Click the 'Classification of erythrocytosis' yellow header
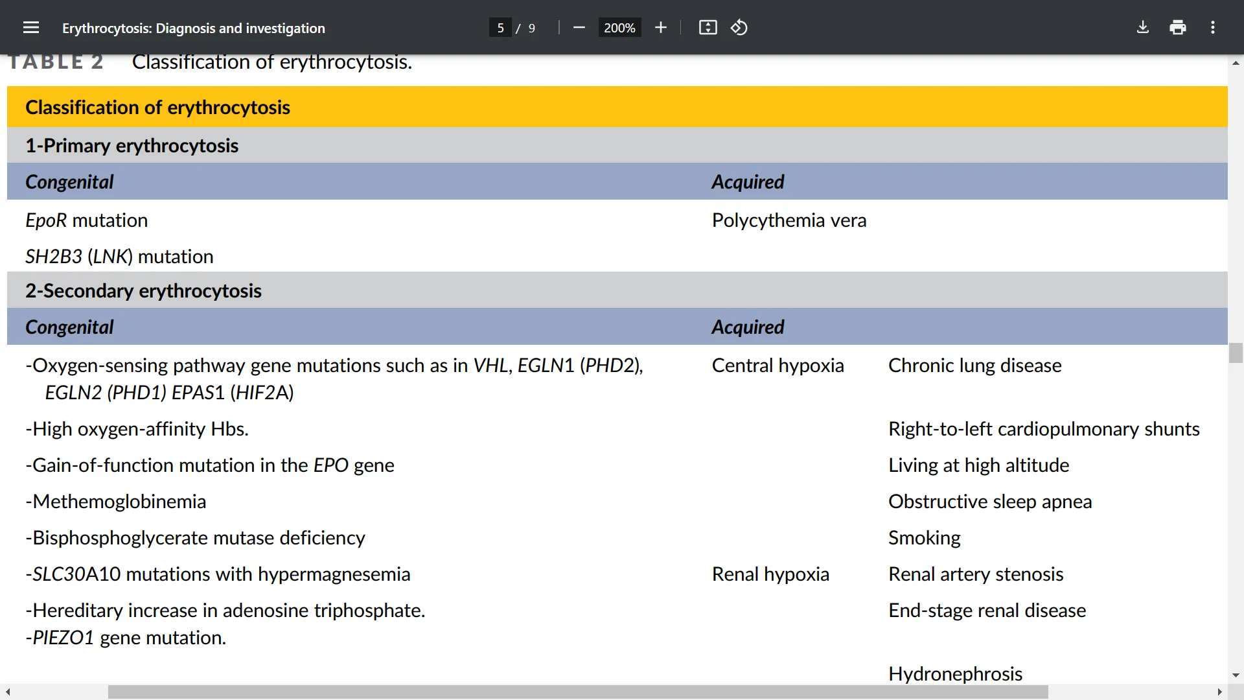The image size is (1244, 700). [617, 107]
